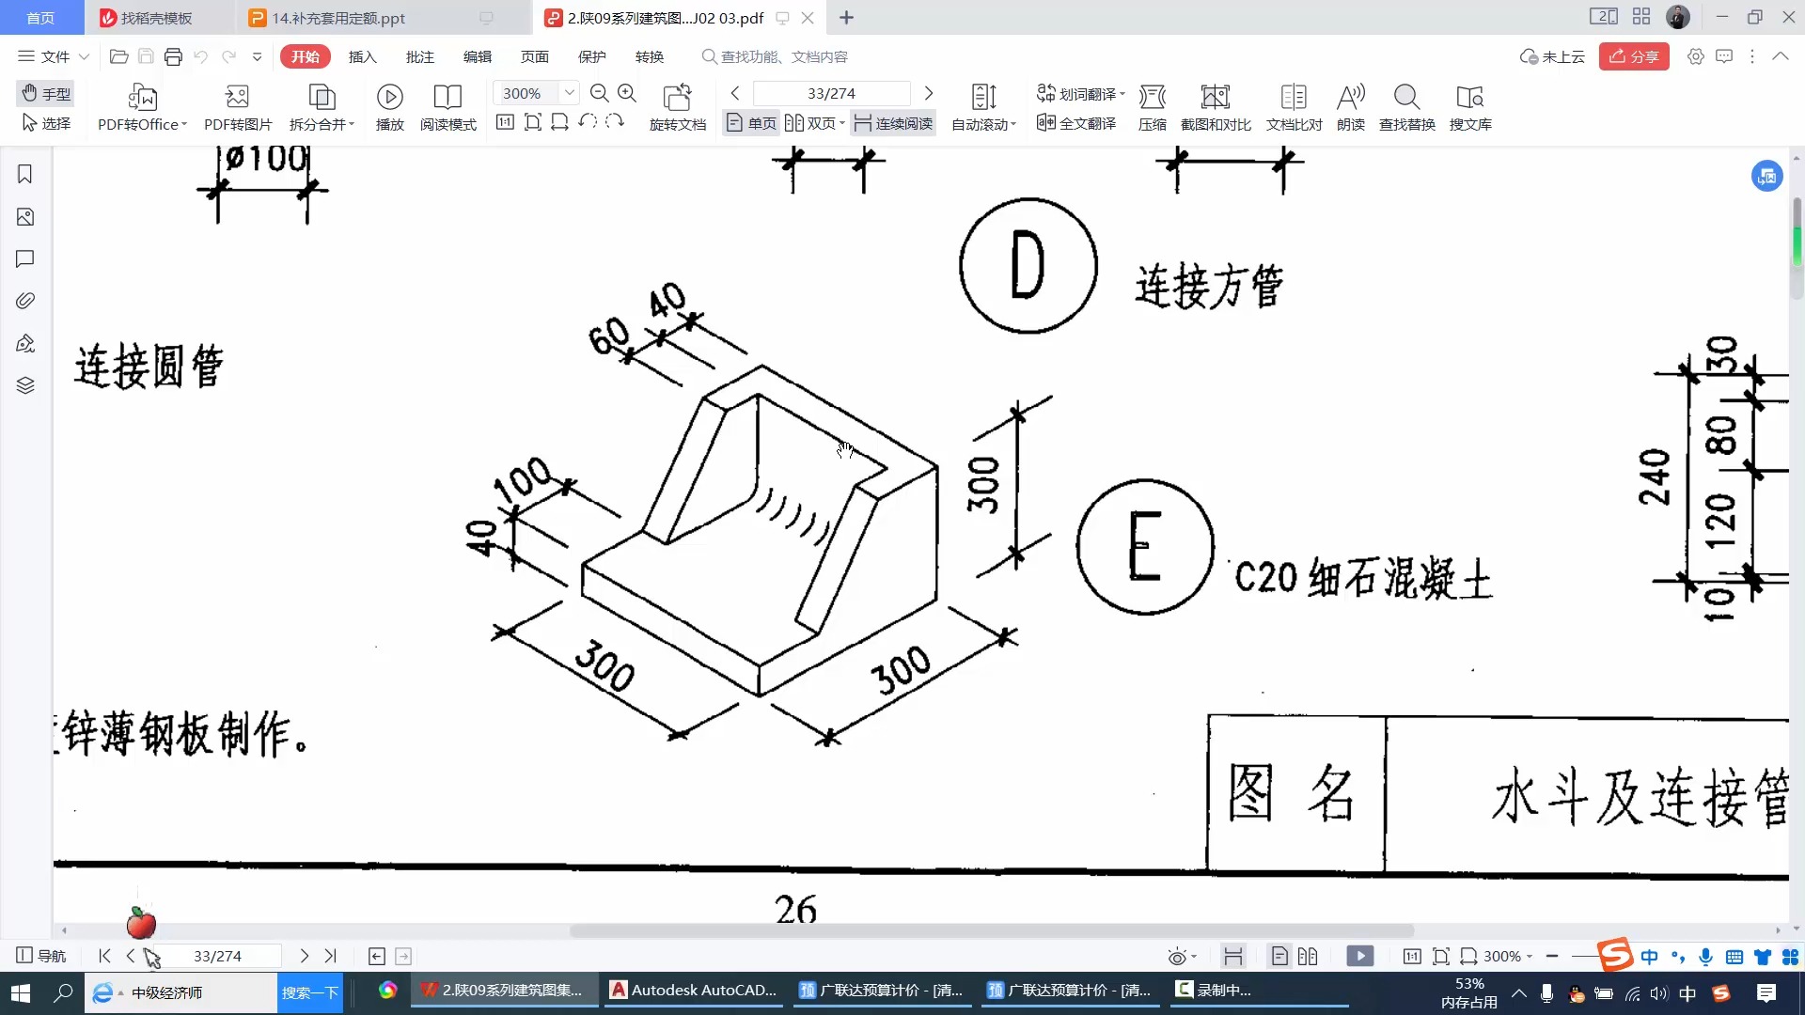Viewport: 1805px width, 1015px height.
Task: Toggle the 导航 navigation pane
Action: (x=41, y=956)
